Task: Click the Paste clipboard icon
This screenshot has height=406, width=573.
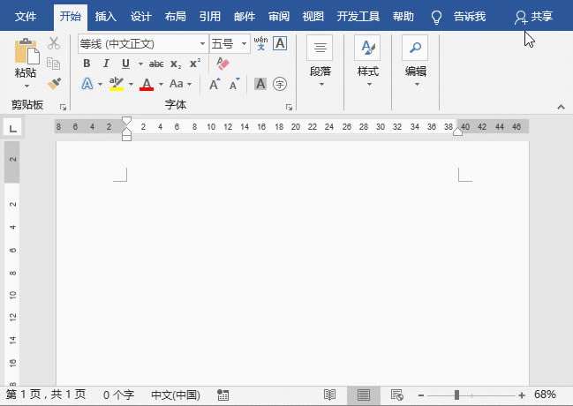Action: [26, 51]
